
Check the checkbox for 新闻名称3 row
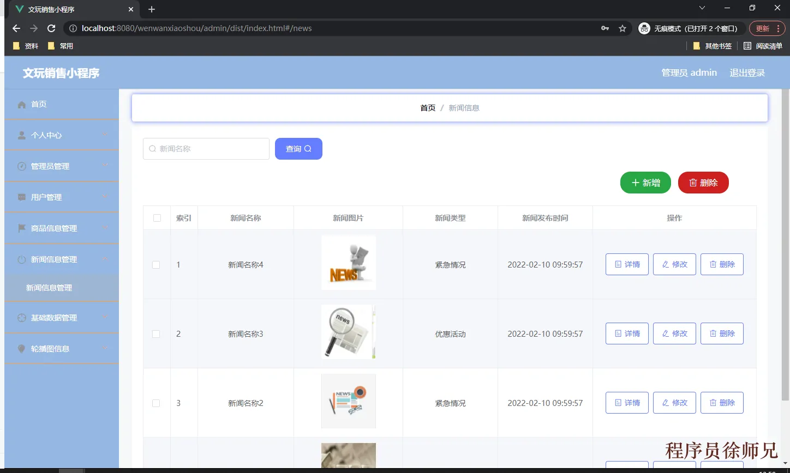(x=156, y=334)
